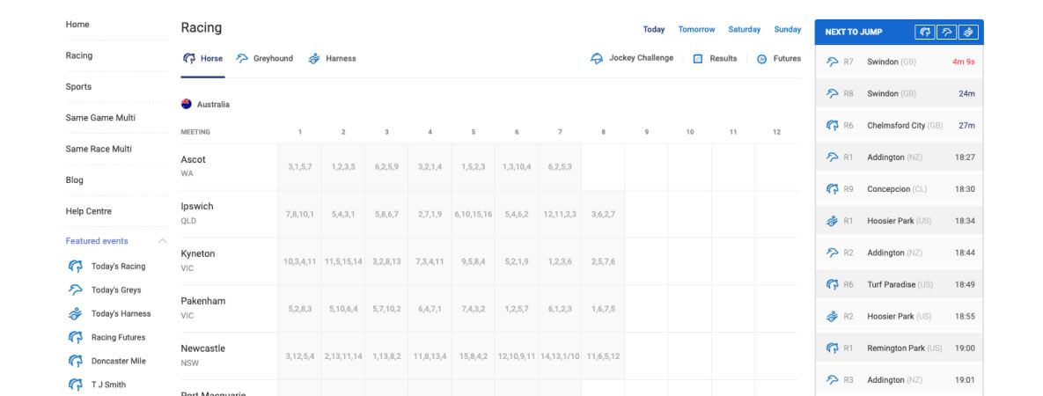
Task: Click the Futures icon
Action: (762, 59)
